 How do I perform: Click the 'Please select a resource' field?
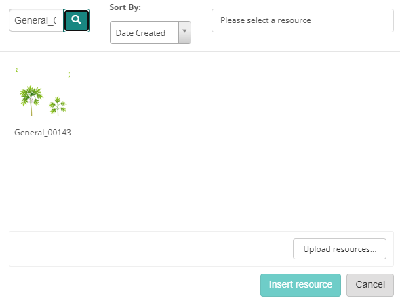coord(302,20)
